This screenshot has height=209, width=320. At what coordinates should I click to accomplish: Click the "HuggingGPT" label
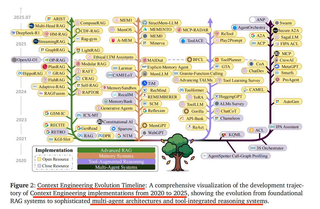point(229,97)
